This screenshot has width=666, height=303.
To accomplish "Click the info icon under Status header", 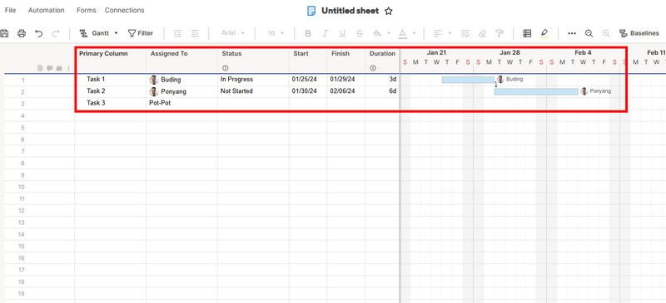I will pyautogui.click(x=225, y=68).
